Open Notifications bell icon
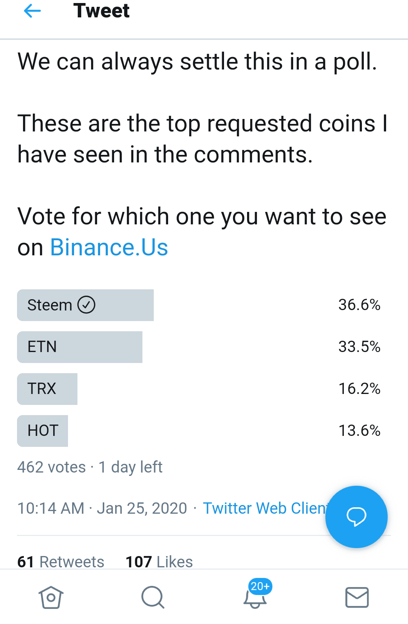The image size is (408, 624). [255, 599]
